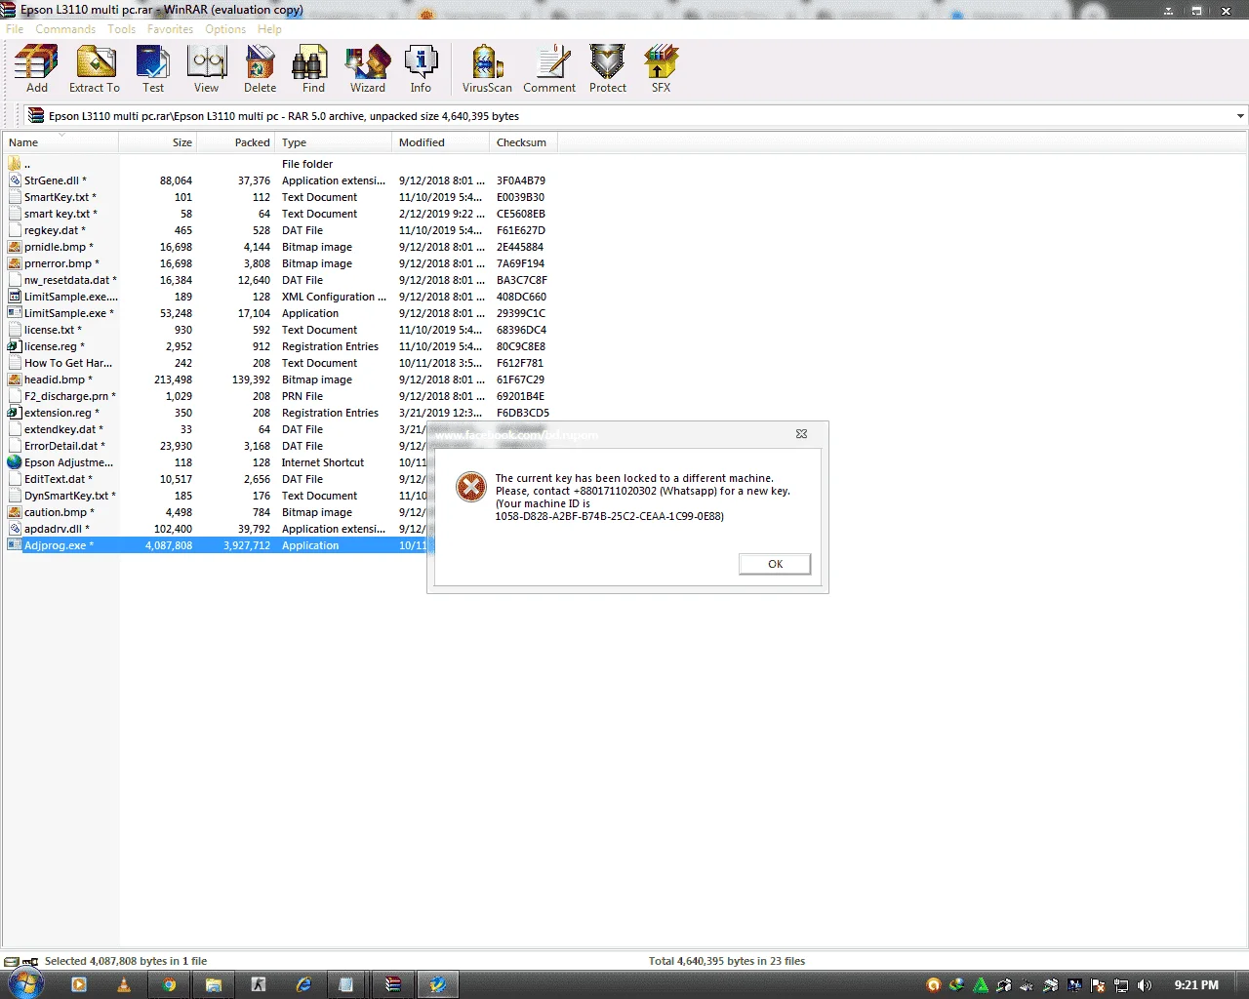1249x999 pixels.
Task: Open Google Chrome from taskbar
Action: [x=169, y=985]
